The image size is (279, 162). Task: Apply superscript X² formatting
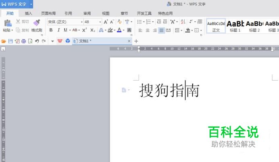coord(84,30)
